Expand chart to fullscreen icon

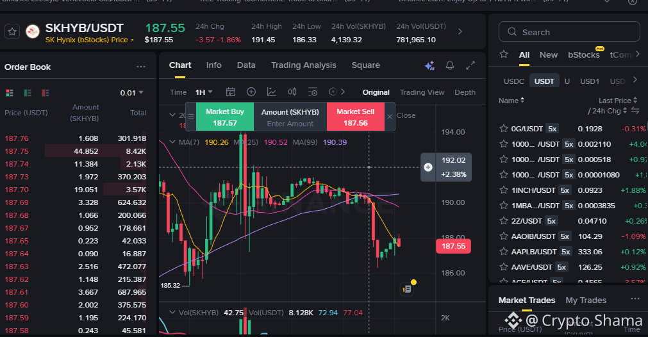pos(470,65)
